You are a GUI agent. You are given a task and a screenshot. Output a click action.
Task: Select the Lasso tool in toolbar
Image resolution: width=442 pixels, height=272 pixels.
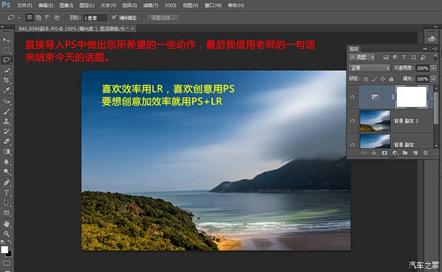pyautogui.click(x=6, y=59)
